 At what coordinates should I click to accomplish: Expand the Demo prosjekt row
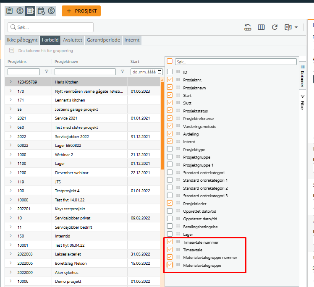click(10, 281)
